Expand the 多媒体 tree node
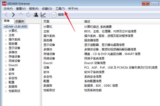The width and height of the screenshot is (160, 106). click(6, 52)
